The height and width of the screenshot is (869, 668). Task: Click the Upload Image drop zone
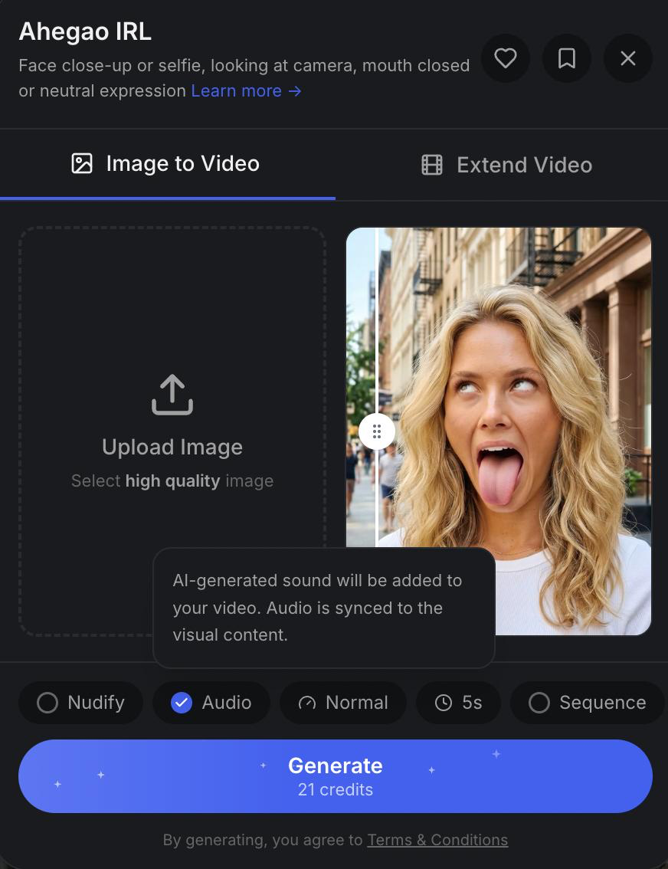click(172, 431)
